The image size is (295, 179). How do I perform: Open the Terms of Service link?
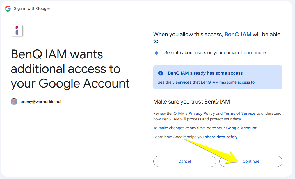coord(239,113)
